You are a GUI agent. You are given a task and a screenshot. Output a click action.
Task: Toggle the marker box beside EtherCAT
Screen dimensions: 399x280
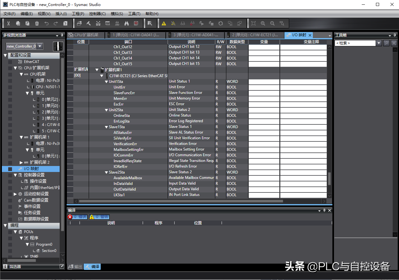pyautogui.click(x=10, y=62)
